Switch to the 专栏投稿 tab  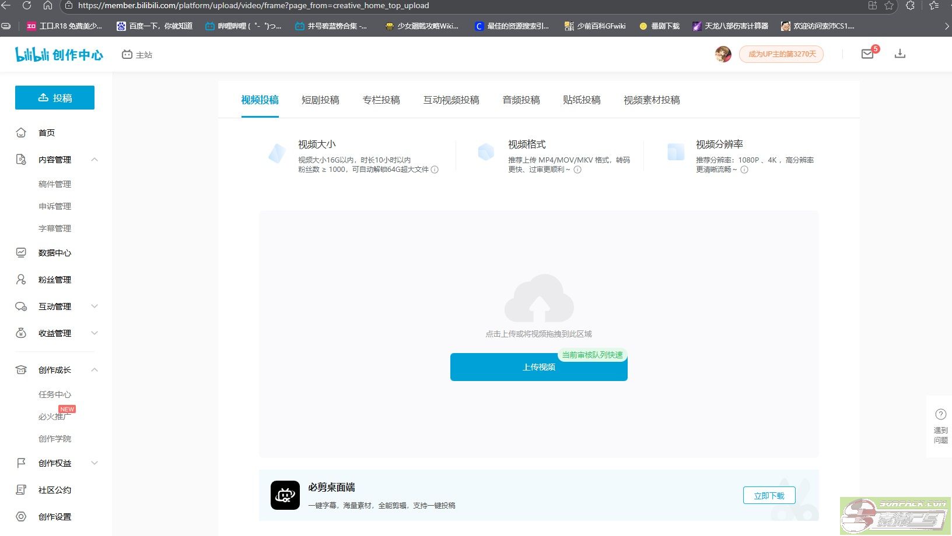point(381,100)
